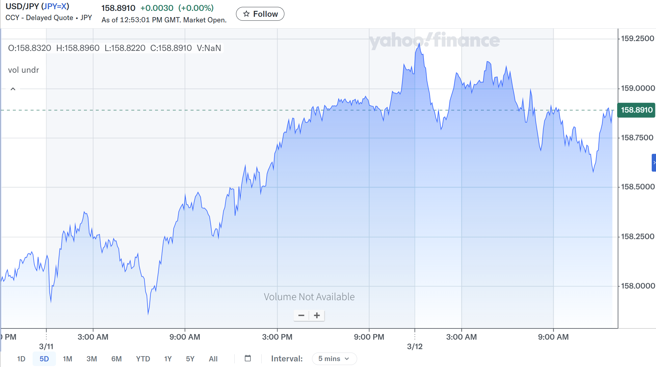Viewport: 656px width, 367px height.
Task: Choose the YTD time range
Action: [143, 359]
